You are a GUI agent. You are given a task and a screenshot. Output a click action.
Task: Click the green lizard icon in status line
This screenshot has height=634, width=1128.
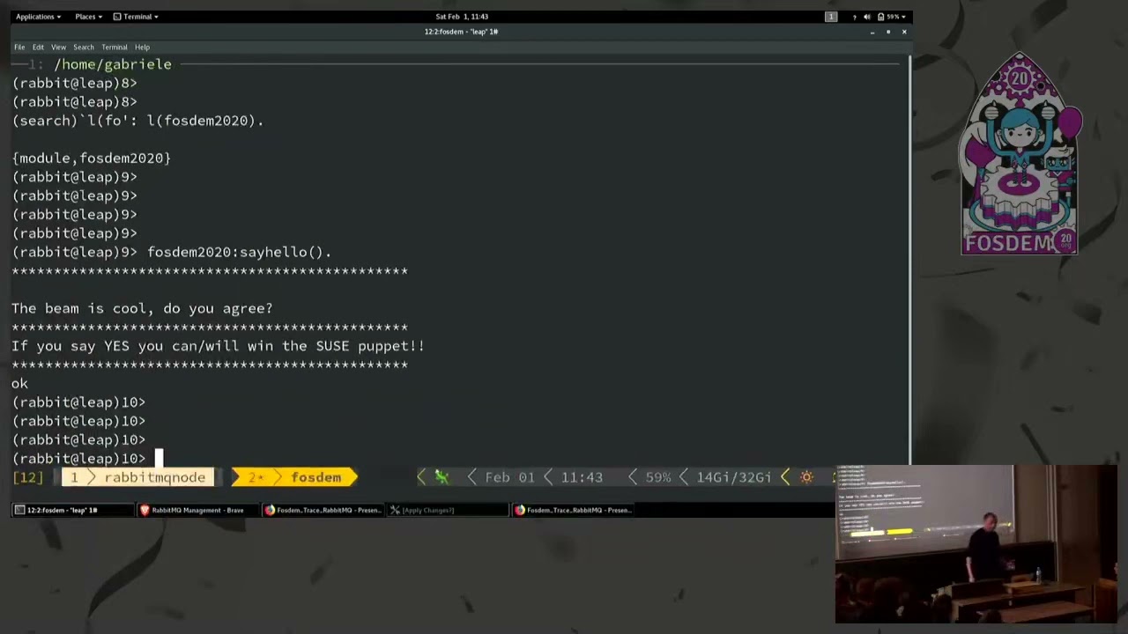(442, 477)
